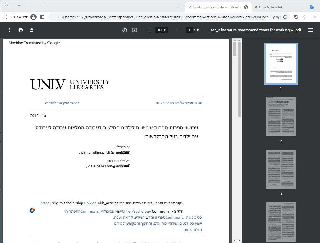Zoom in on the PDF
This screenshot has height=243, width=320.
click(x=149, y=30)
